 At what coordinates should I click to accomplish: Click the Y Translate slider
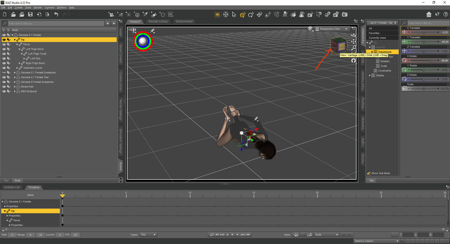click(x=423, y=42)
